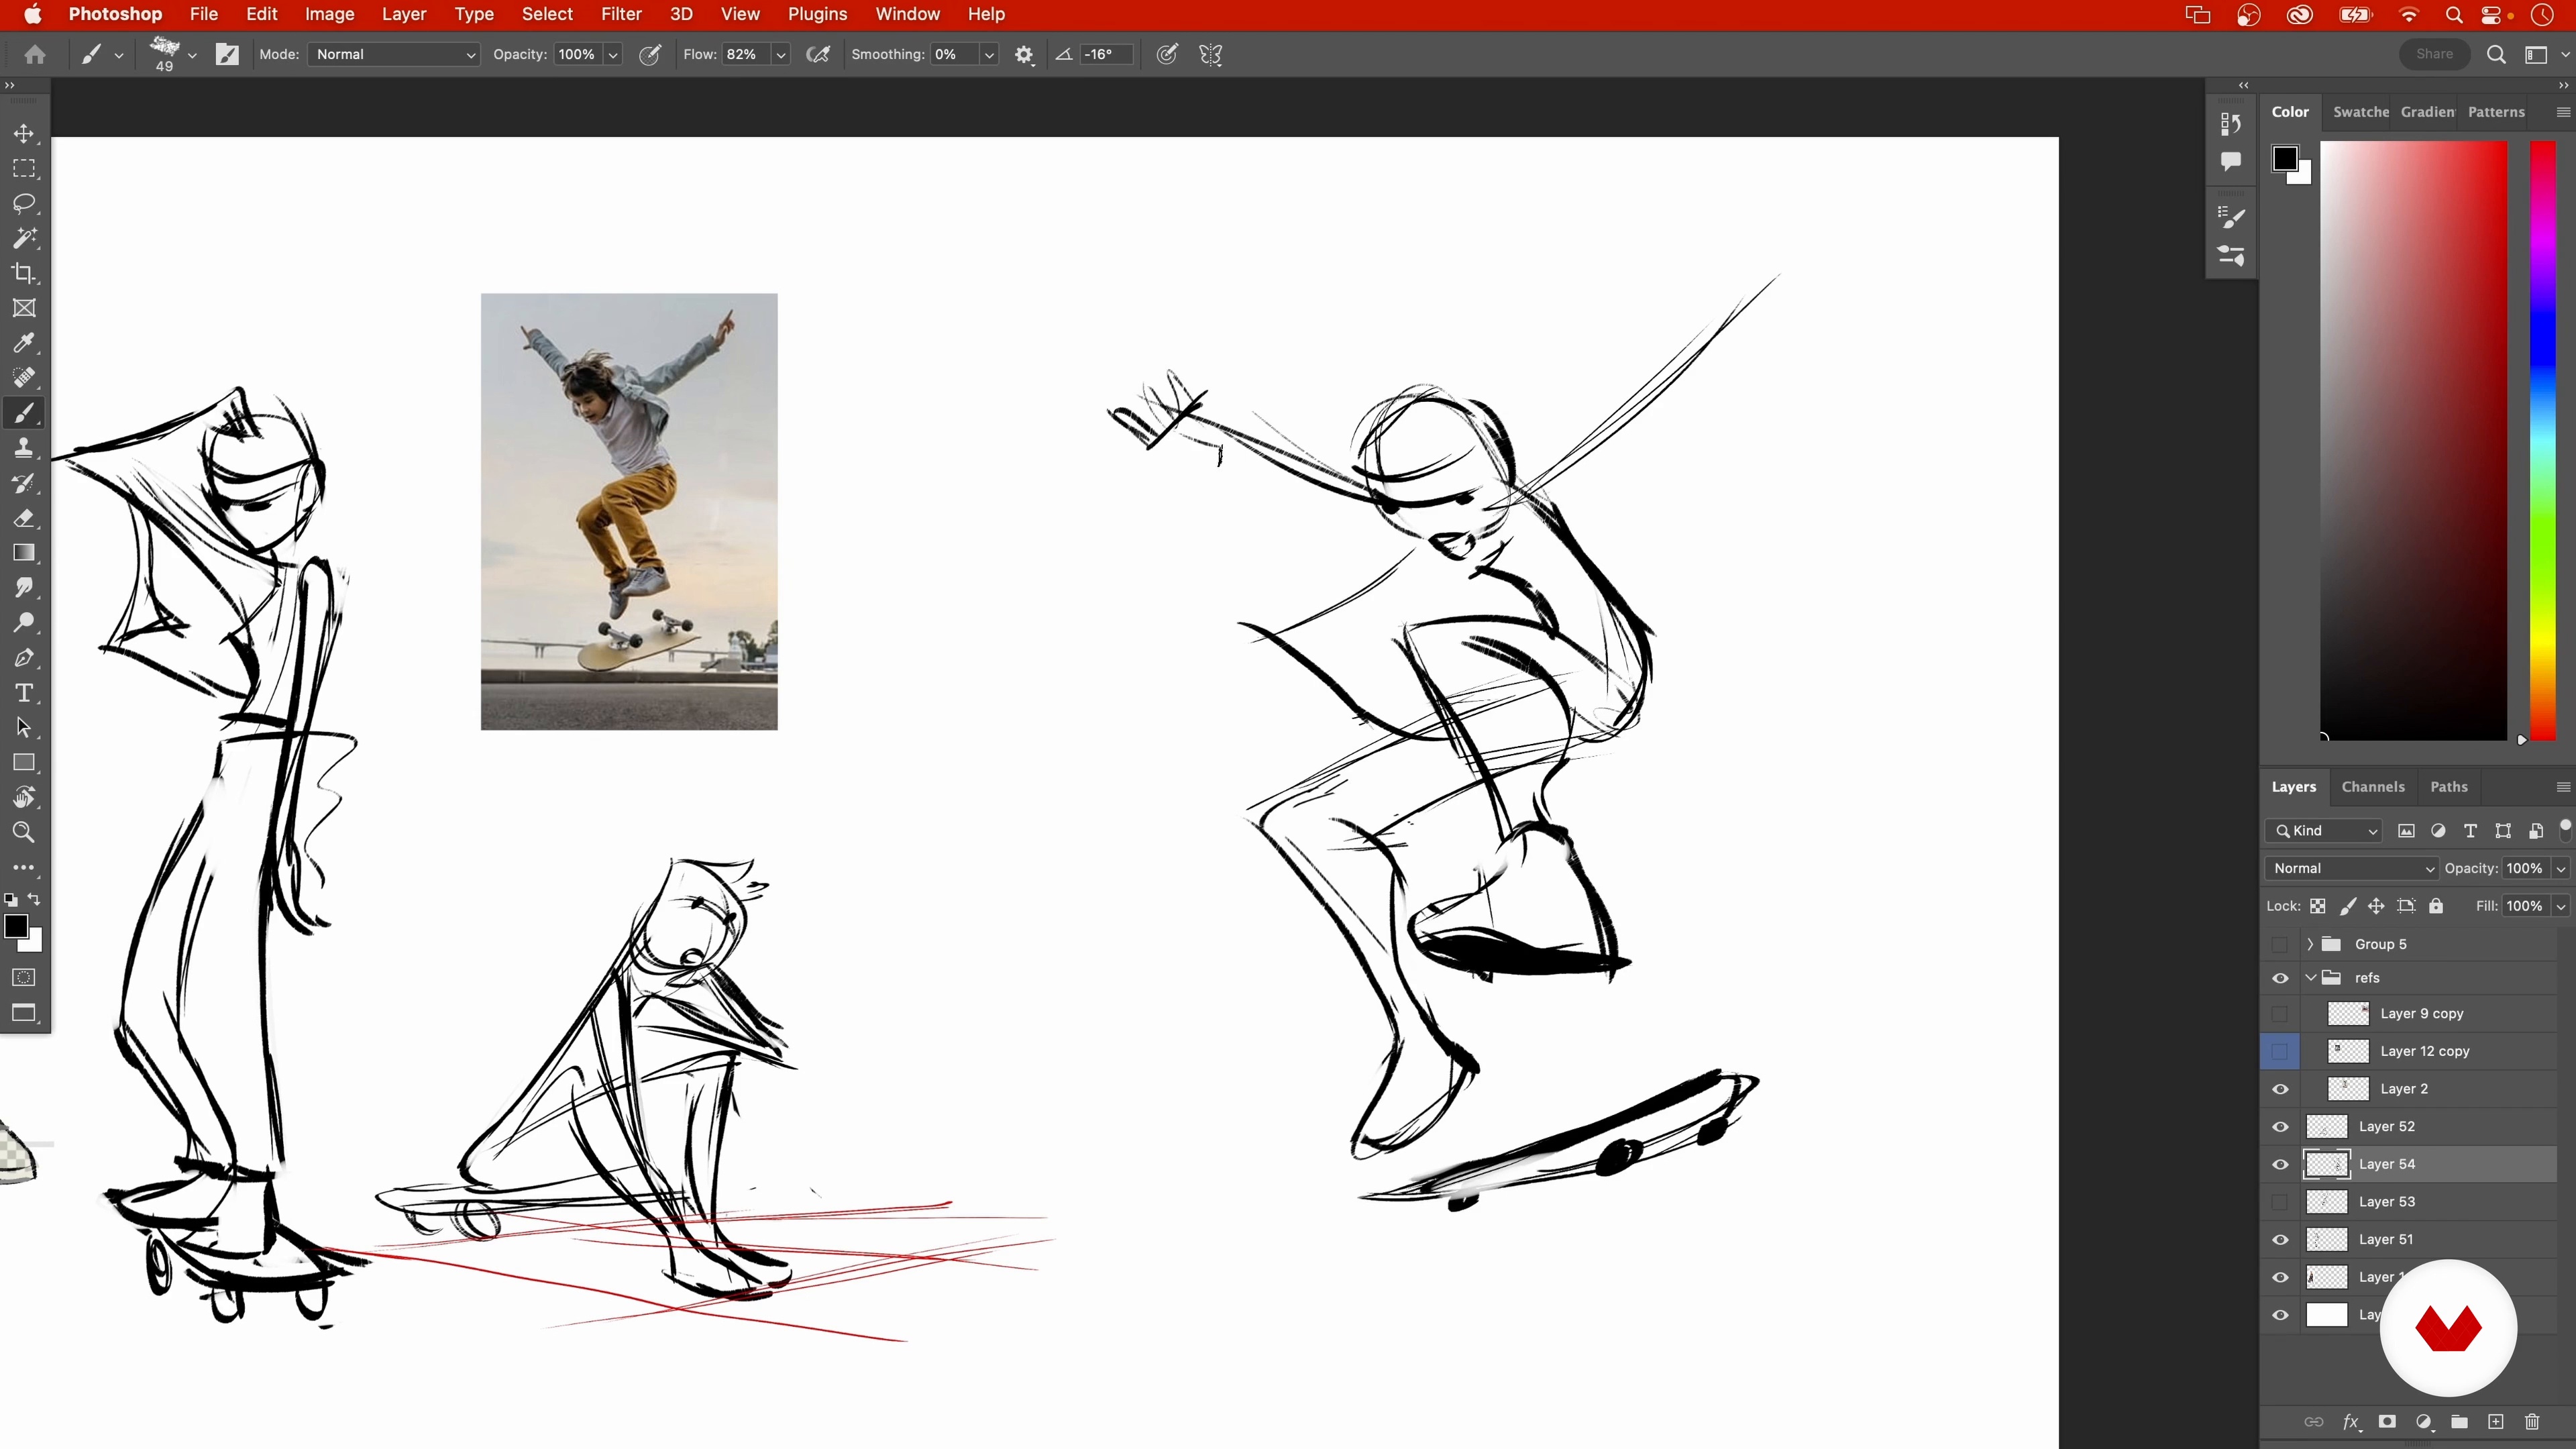Select the Rectangular Marquee tool

coord(24,168)
